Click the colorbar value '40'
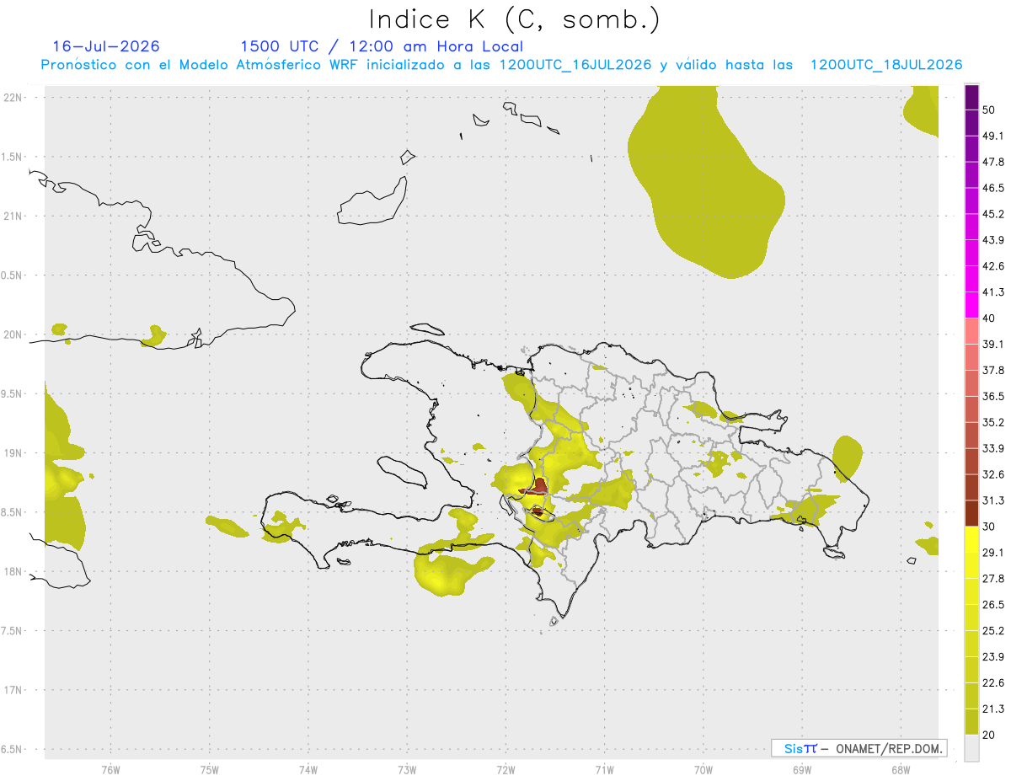1011x781 pixels. tap(989, 318)
